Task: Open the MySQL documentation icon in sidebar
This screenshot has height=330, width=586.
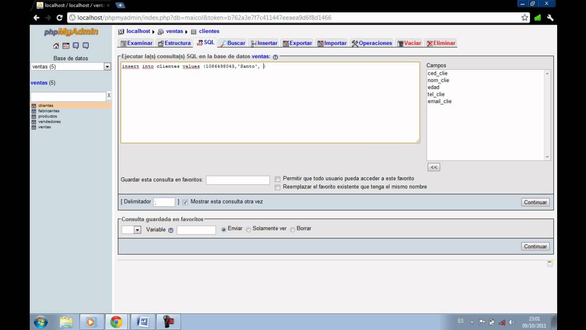Action: 86,46
